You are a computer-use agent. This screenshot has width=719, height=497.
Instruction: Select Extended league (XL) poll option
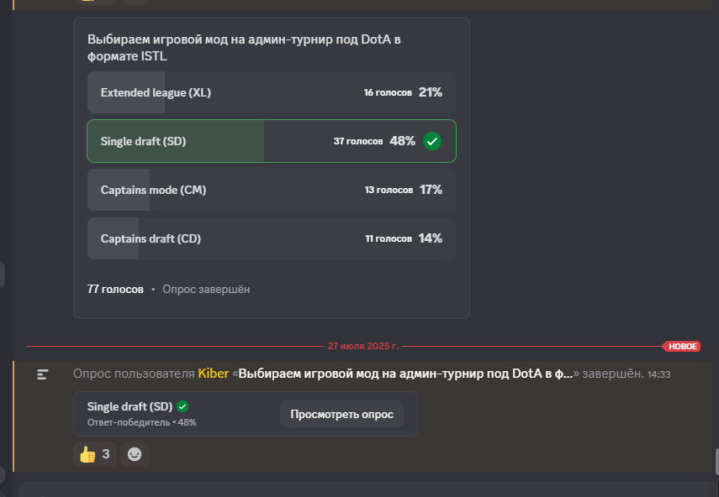coord(272,92)
